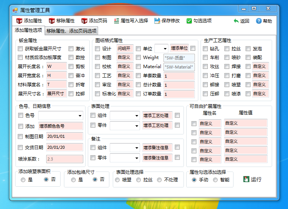Click the 增添颜色色号 field
This screenshot has width=288, height=209.
61,126
